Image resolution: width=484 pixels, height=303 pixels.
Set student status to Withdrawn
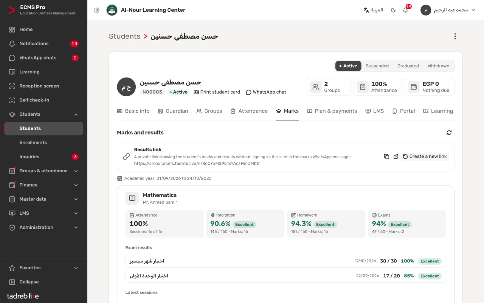(x=438, y=66)
